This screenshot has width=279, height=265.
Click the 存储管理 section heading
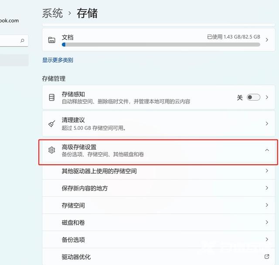click(x=54, y=78)
